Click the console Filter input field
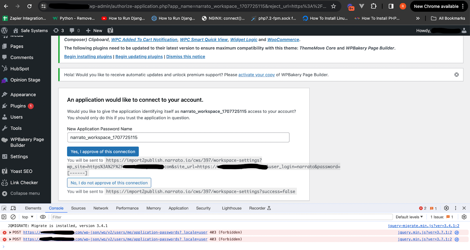Screen dimensions: 470x250 tap(222, 217)
